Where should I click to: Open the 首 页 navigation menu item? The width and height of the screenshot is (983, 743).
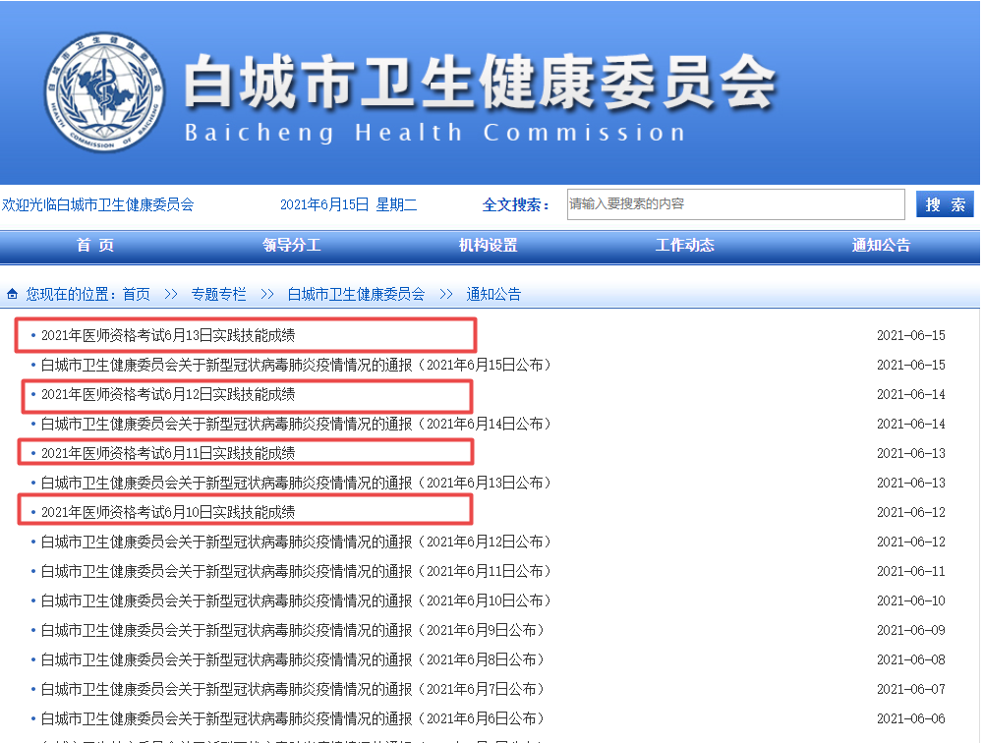pyautogui.click(x=97, y=246)
